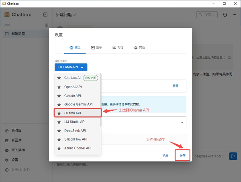Open the 新建问题 conversation in sidebar

pos(26,34)
